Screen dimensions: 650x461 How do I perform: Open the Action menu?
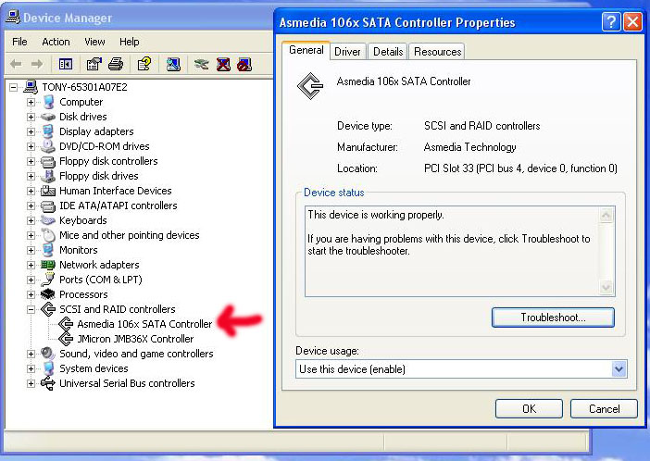pyautogui.click(x=56, y=42)
